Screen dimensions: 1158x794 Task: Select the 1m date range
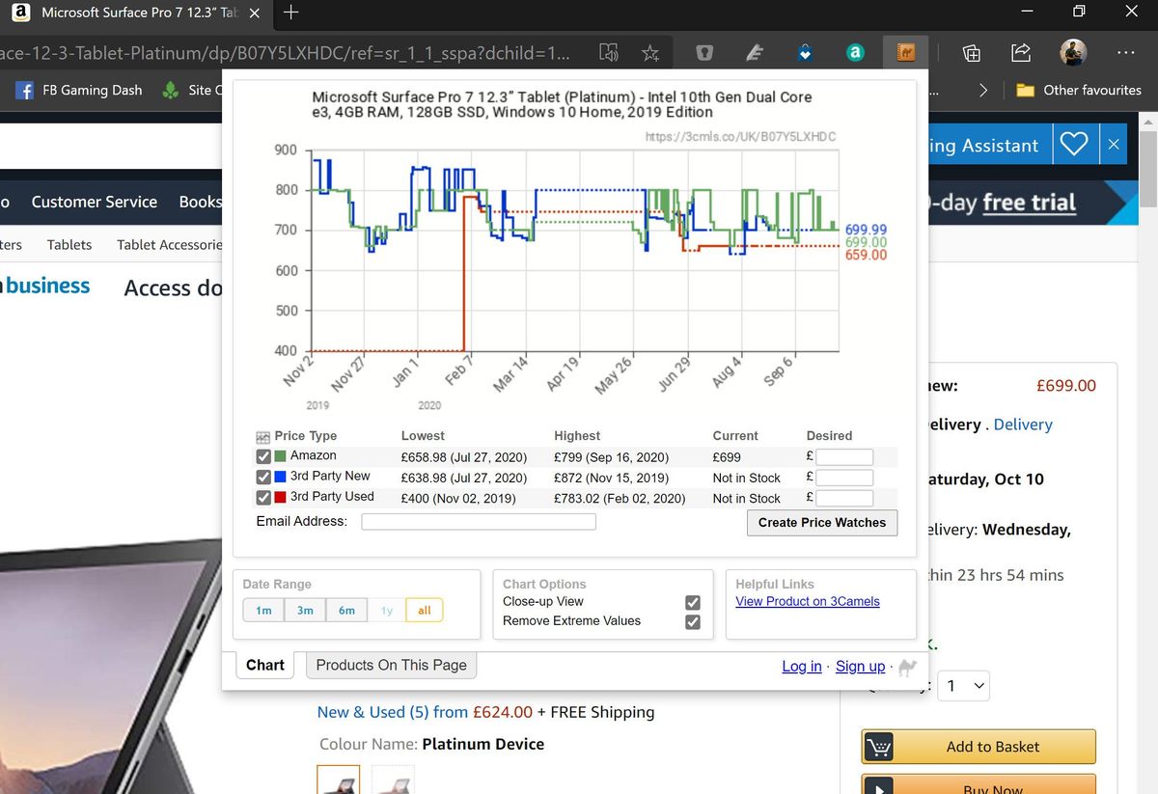pyautogui.click(x=262, y=610)
